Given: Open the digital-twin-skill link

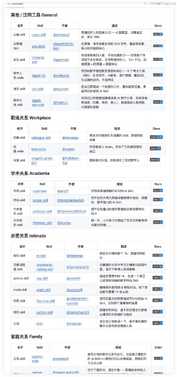Looking at the screenshot, I should point(38,102).
